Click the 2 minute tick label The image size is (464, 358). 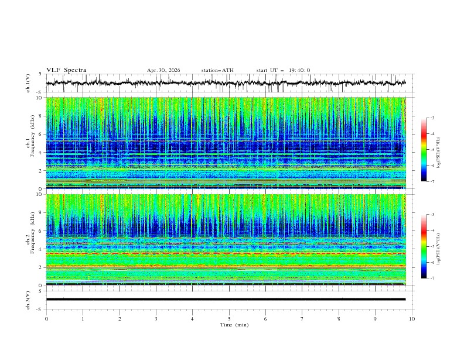(120, 319)
